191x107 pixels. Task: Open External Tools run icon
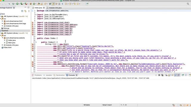click(x=26, y=4)
